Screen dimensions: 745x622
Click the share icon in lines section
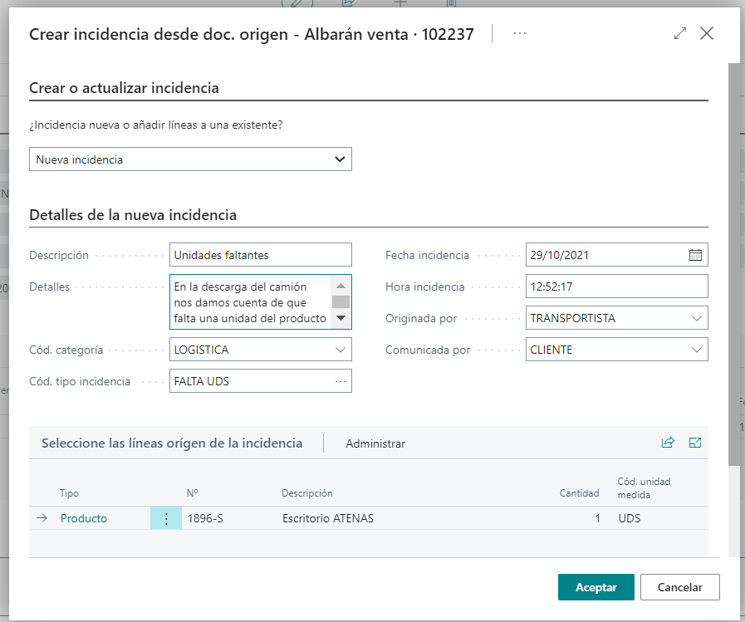click(668, 443)
